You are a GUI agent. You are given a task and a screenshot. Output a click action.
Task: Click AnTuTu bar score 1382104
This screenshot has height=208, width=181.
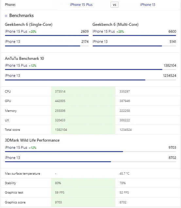[170, 65]
